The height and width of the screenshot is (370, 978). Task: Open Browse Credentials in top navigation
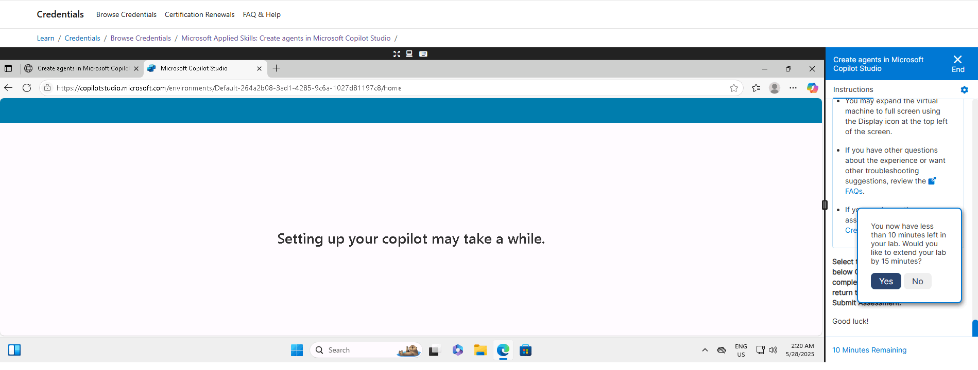click(x=126, y=14)
